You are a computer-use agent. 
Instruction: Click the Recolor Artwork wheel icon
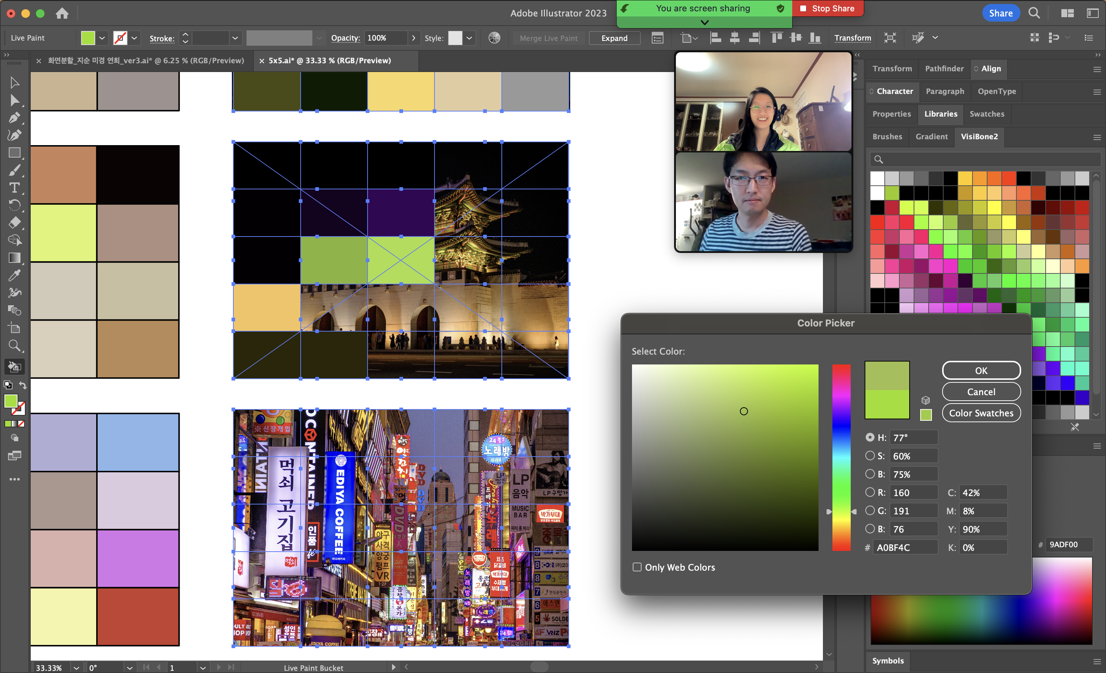pyautogui.click(x=494, y=38)
